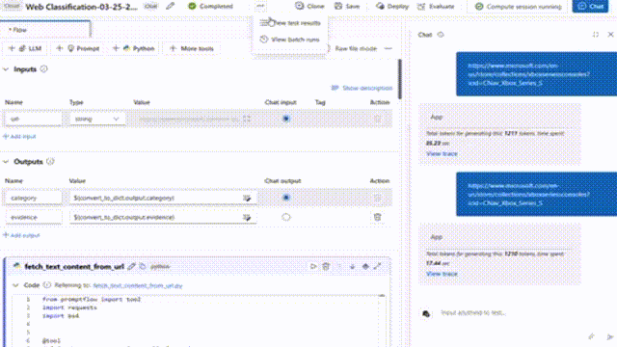Open More tools menu

pyautogui.click(x=192, y=48)
